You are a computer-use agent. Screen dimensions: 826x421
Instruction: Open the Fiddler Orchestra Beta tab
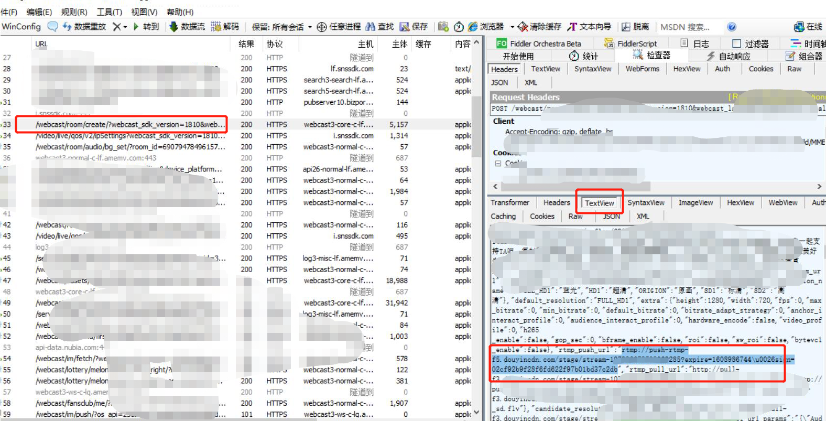[x=539, y=44]
